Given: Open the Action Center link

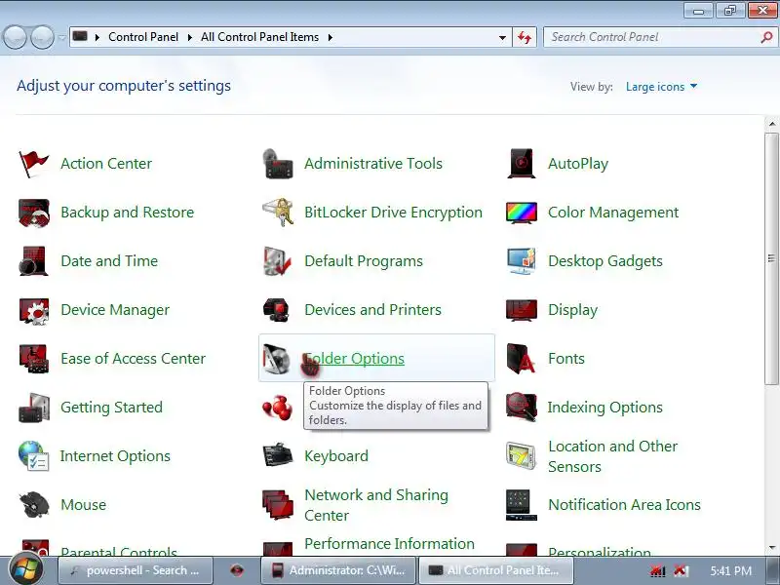Looking at the screenshot, I should point(106,164).
